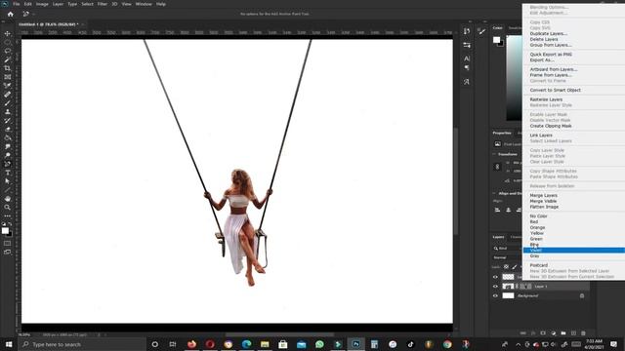Open the screen mode button in toolbar
This screenshot has height=351, width=625.
click(7, 252)
